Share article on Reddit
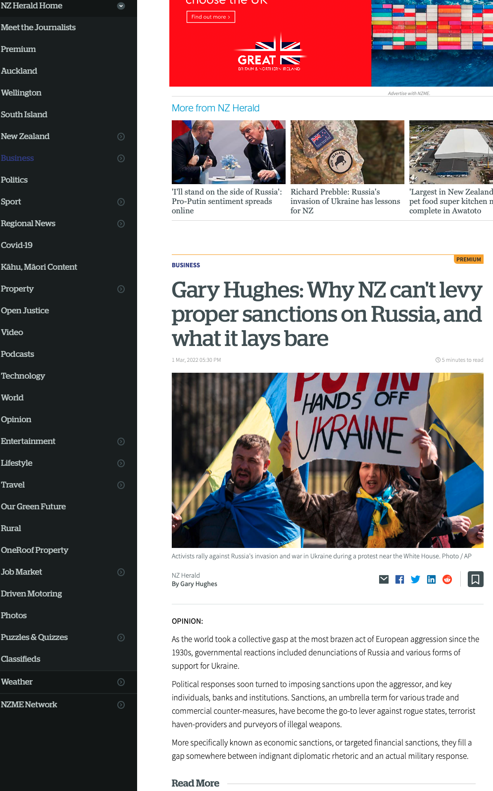Screen dimensions: 493x791 click(447, 579)
